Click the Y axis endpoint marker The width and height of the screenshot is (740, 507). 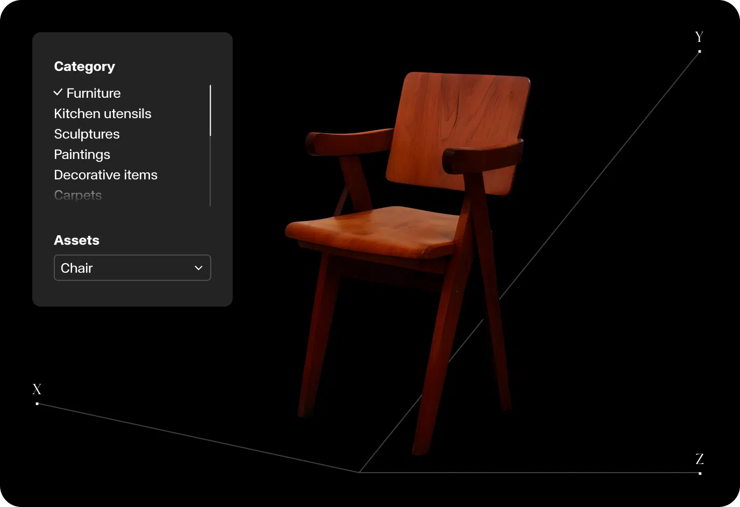tap(700, 50)
